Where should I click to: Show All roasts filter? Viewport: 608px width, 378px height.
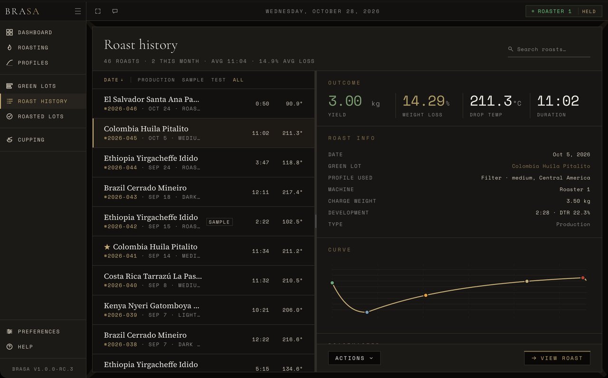point(238,80)
